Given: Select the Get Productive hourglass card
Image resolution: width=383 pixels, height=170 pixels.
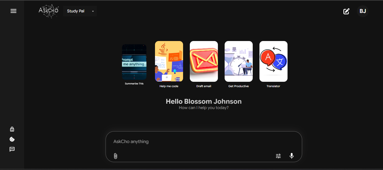Looking at the screenshot, I should coord(239,61).
